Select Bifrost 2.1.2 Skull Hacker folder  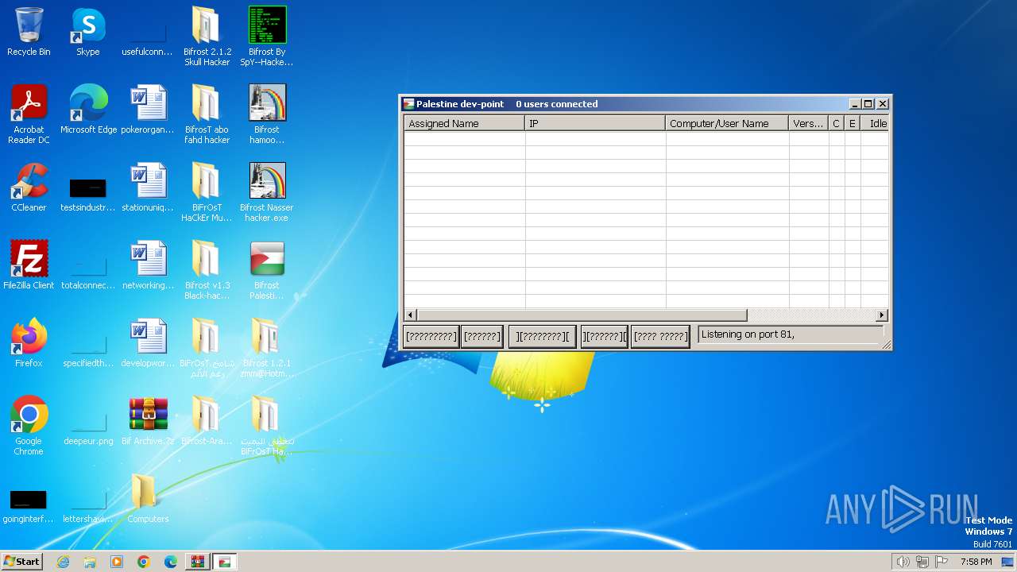(207, 37)
